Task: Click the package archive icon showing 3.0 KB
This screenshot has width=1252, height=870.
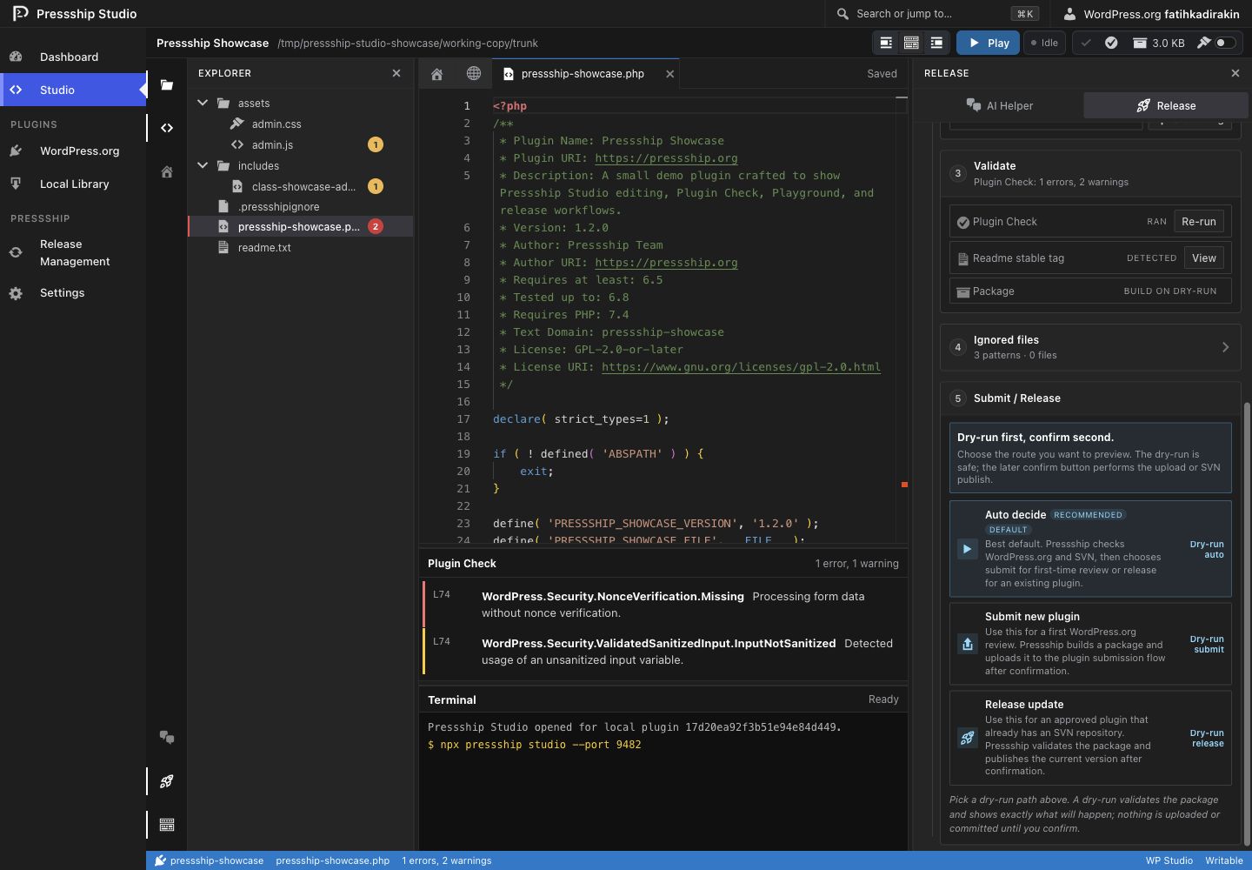Action: pos(1139,43)
